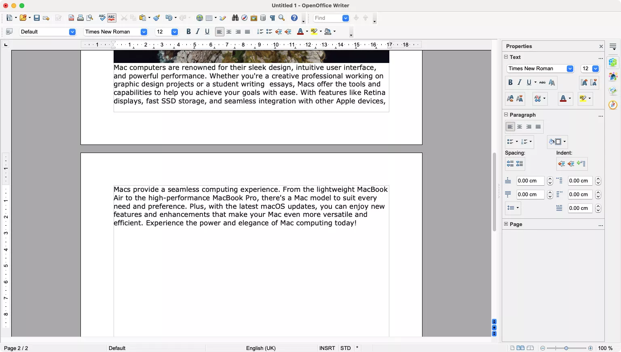
Task: Open the sidebar settings menu button
Action: (x=613, y=47)
